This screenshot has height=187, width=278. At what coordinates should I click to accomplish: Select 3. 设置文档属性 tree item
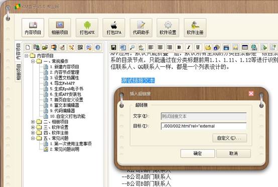pos(64,78)
